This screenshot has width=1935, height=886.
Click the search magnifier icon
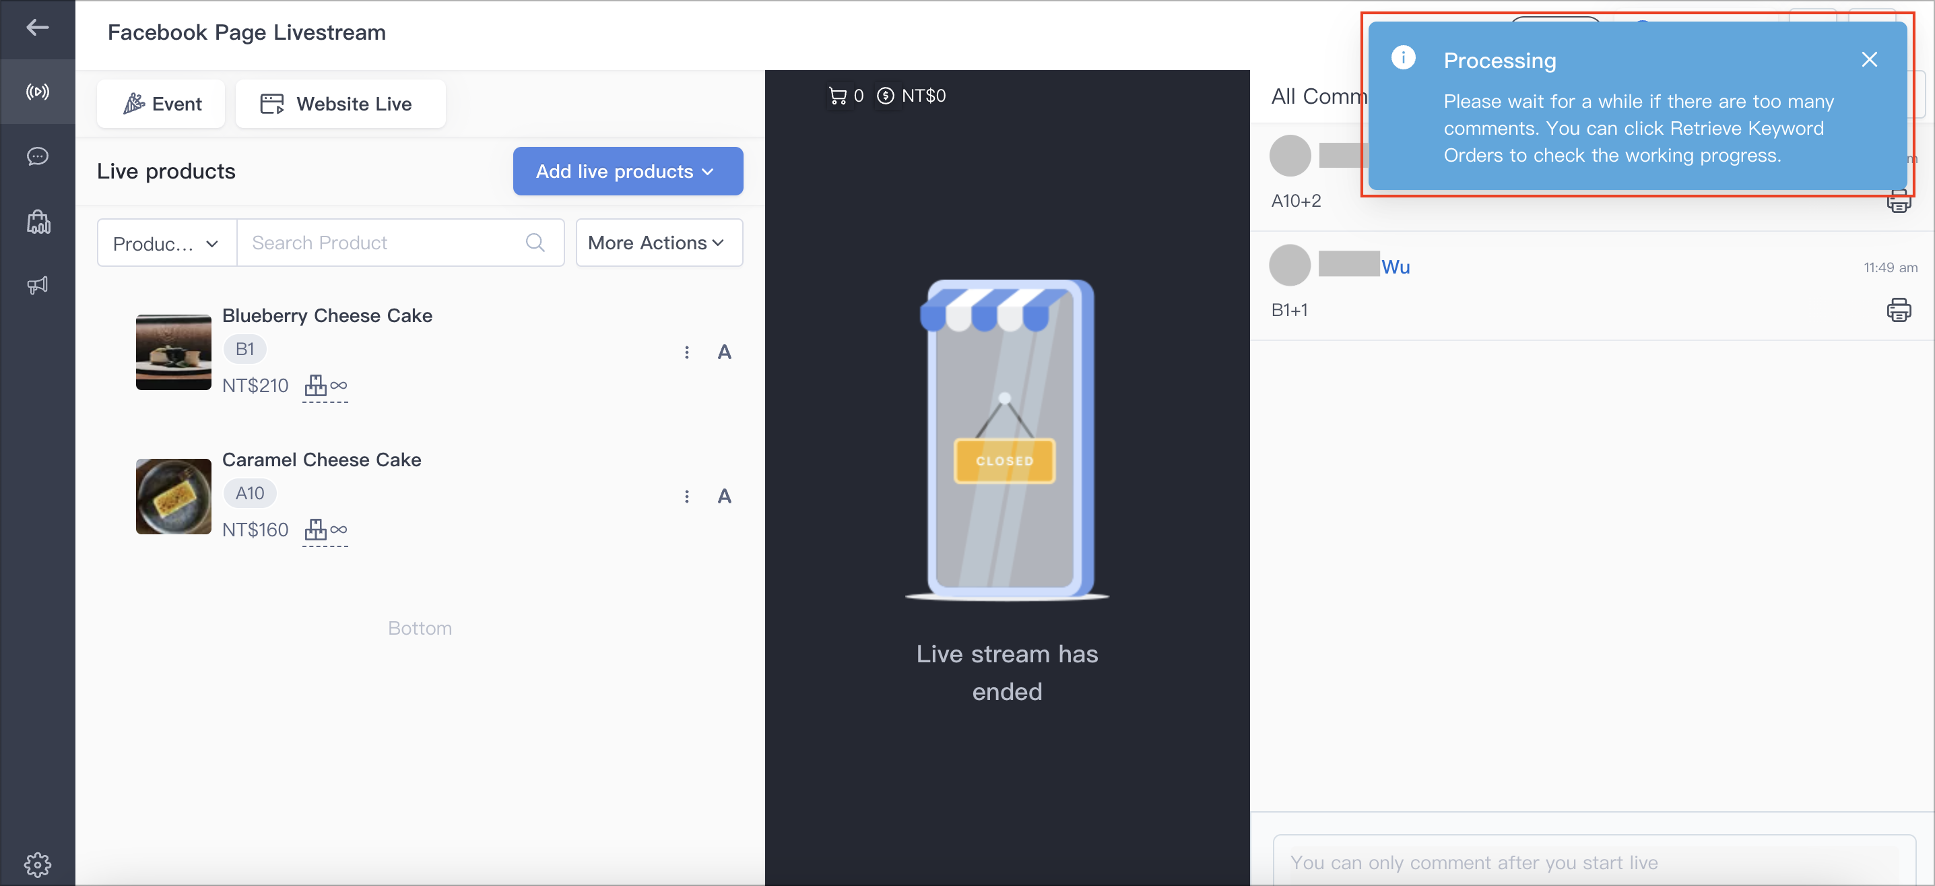click(x=535, y=243)
